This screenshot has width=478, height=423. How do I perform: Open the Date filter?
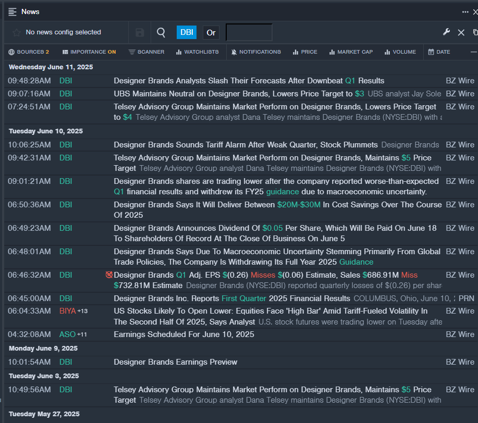tap(439, 52)
